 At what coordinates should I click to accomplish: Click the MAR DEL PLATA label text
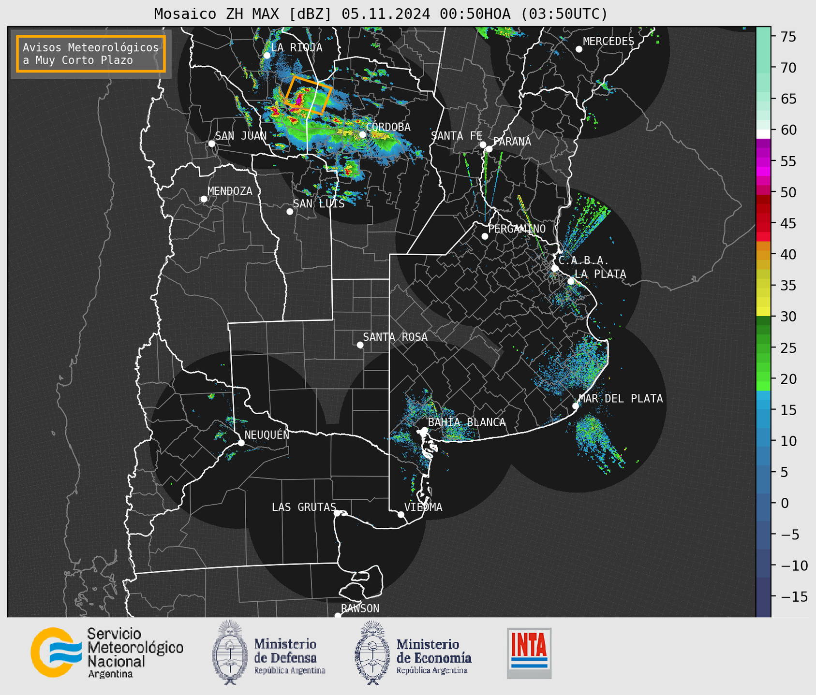pos(621,399)
